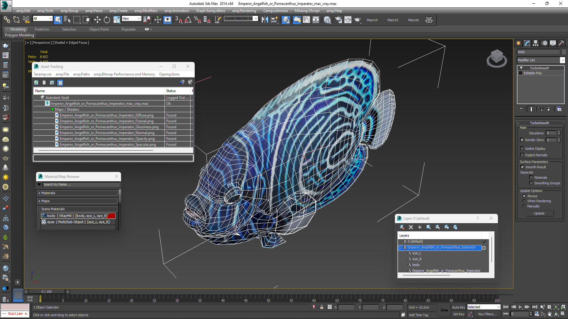Open Select by Name dialog icon
The image size is (568, 319).
67,20
